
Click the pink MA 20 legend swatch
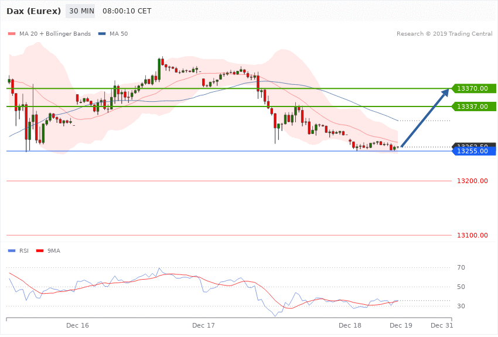coord(12,33)
